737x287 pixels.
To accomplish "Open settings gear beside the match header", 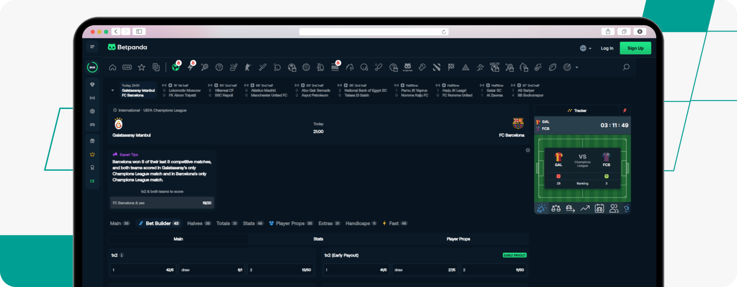I will pos(528,150).
